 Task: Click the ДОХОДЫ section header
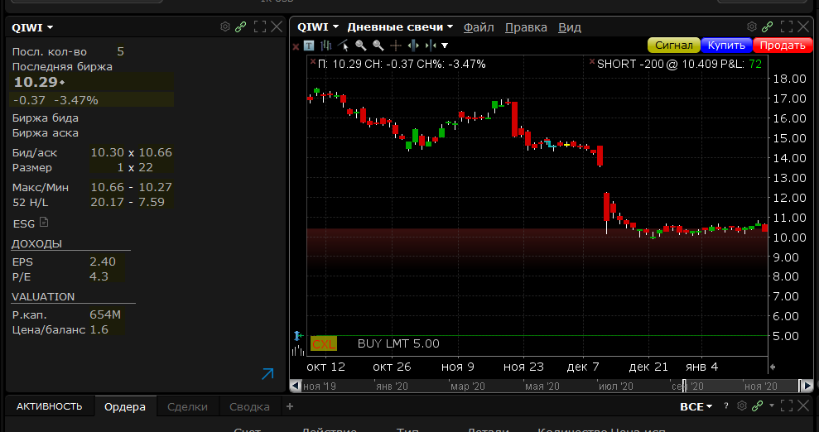[36, 243]
